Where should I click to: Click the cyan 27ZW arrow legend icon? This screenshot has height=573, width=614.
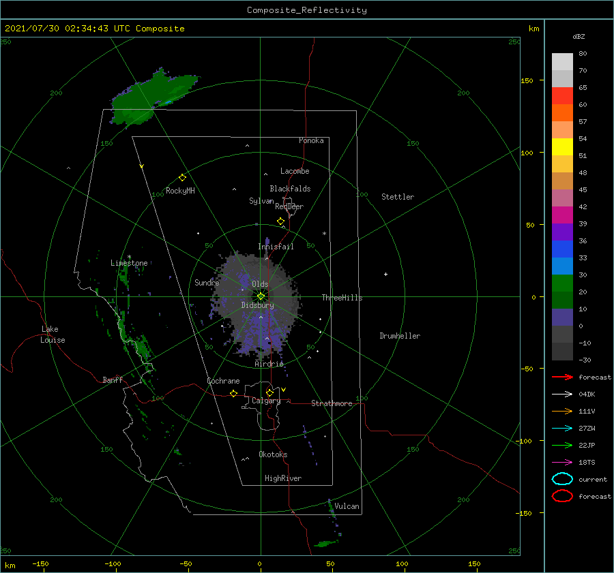click(562, 429)
